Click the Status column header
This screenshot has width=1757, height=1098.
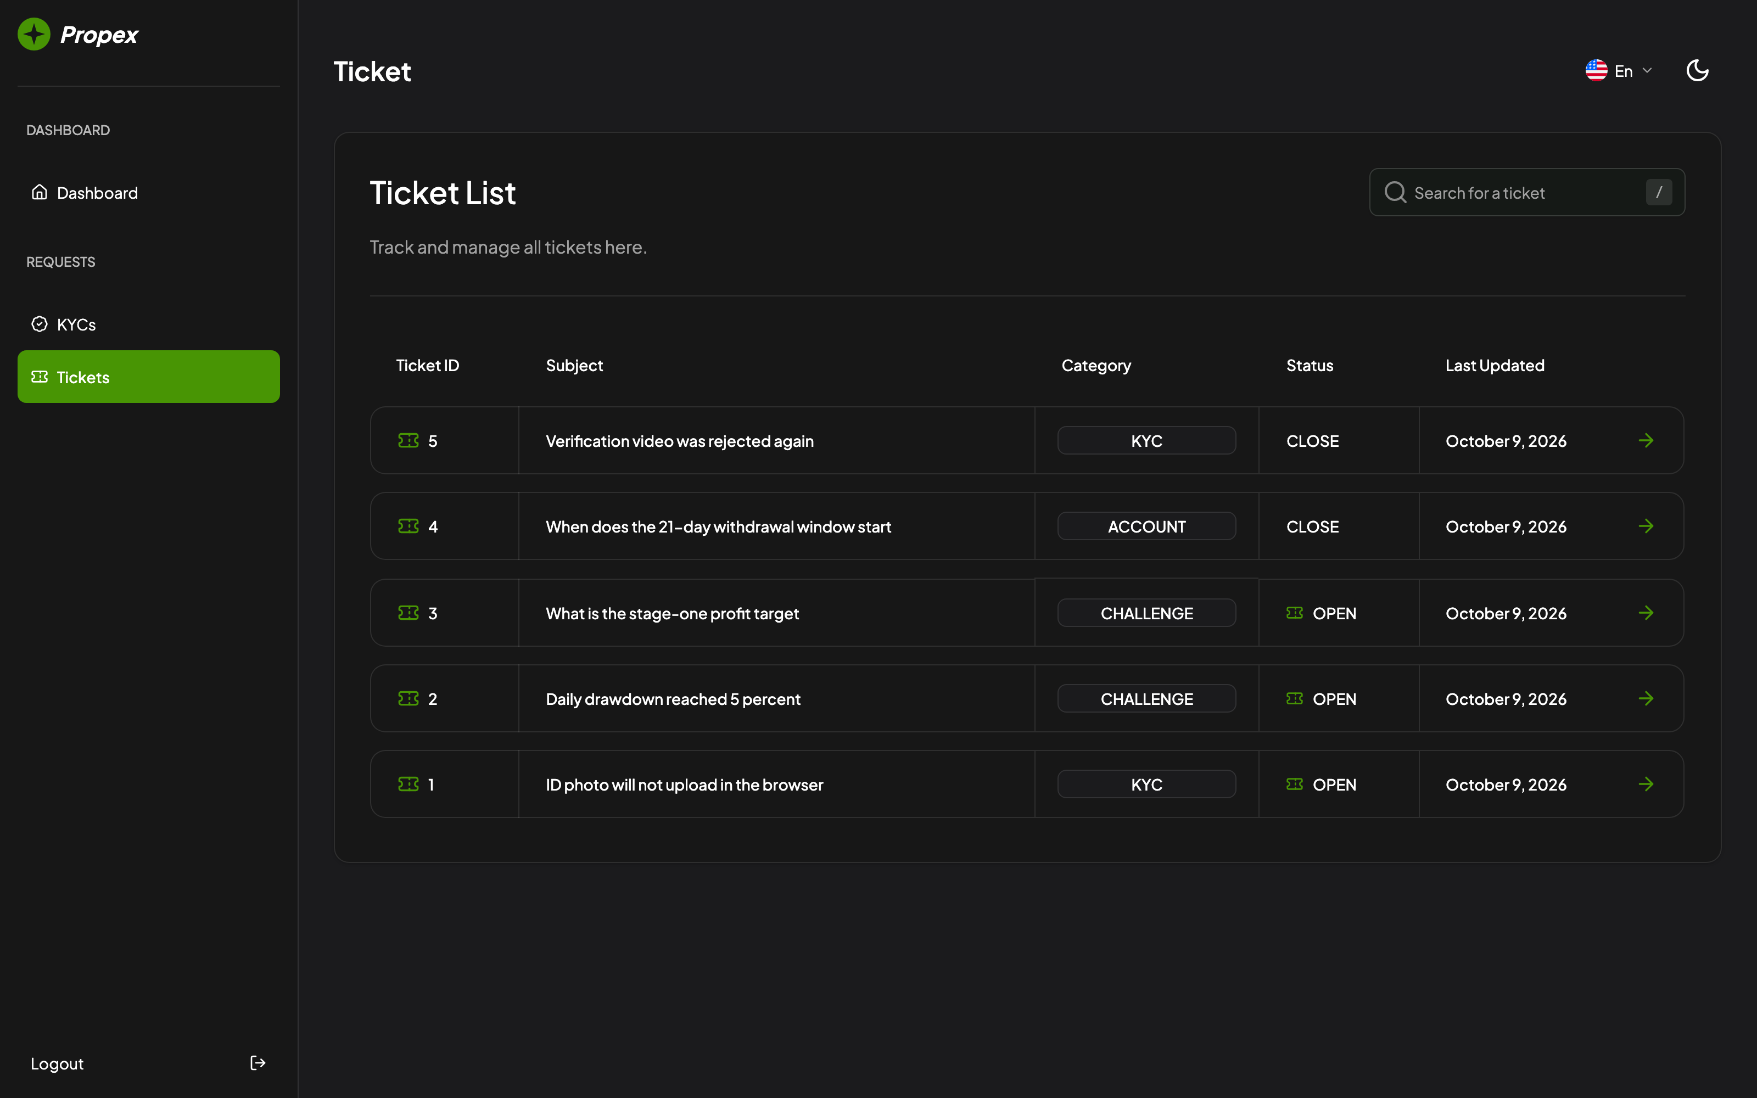pyautogui.click(x=1310, y=365)
